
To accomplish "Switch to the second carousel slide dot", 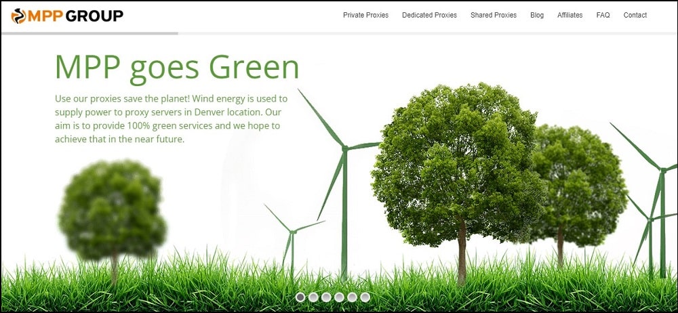I will (x=313, y=297).
